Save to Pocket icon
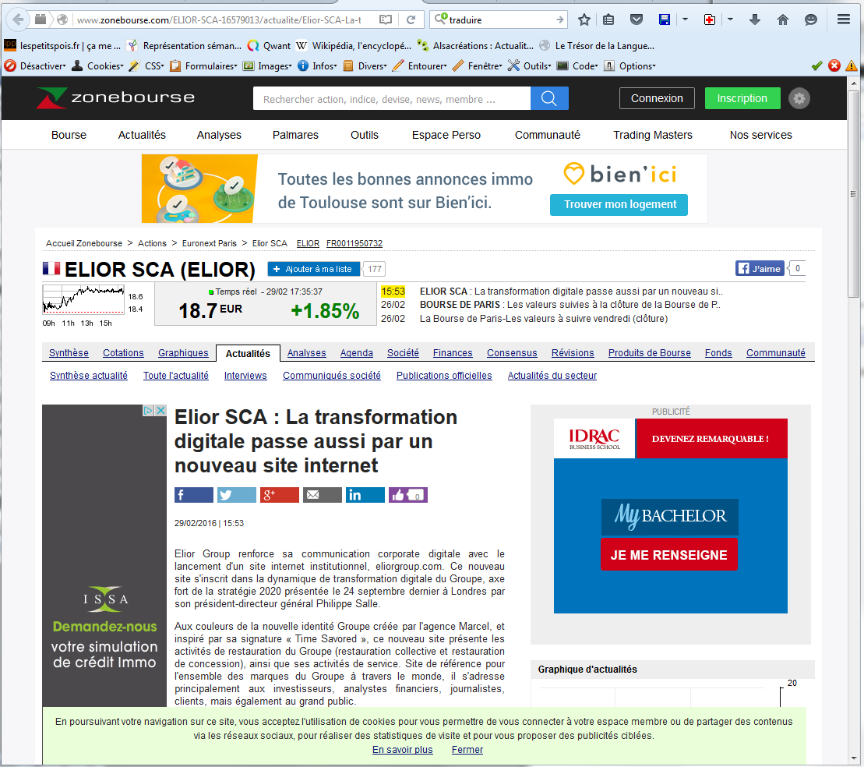Screen dimensions: 864x767 (637, 19)
